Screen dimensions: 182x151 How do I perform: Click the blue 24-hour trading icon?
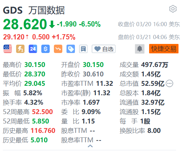click(33, 49)
